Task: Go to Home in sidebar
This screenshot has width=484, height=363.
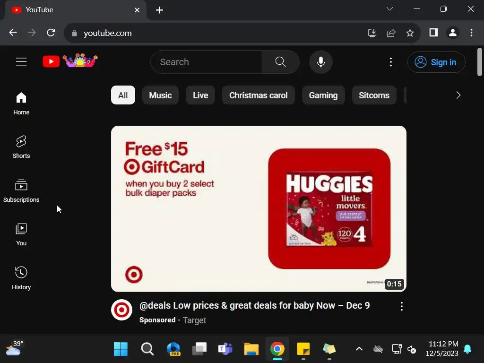Action: coord(21,104)
